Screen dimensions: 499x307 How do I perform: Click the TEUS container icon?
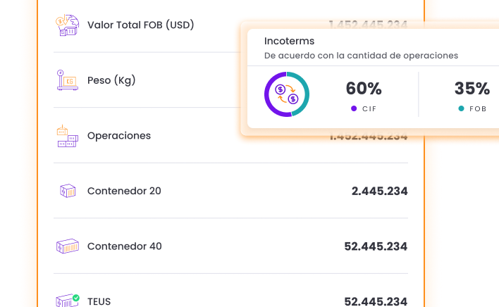67,301
